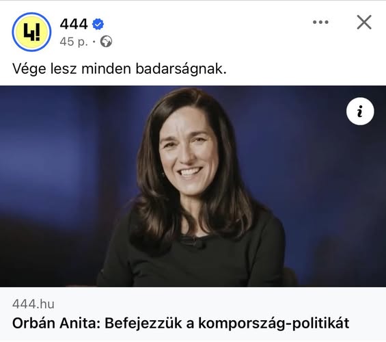Click the gray link card footer area
The width and height of the screenshot is (386, 342).
click(193, 315)
